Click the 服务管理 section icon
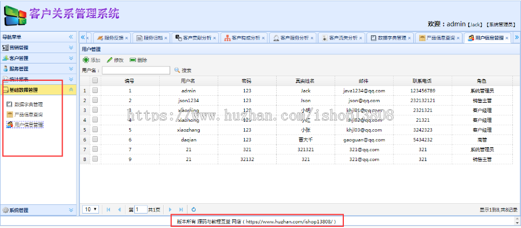The height and width of the screenshot is (228, 521). (x=5, y=69)
